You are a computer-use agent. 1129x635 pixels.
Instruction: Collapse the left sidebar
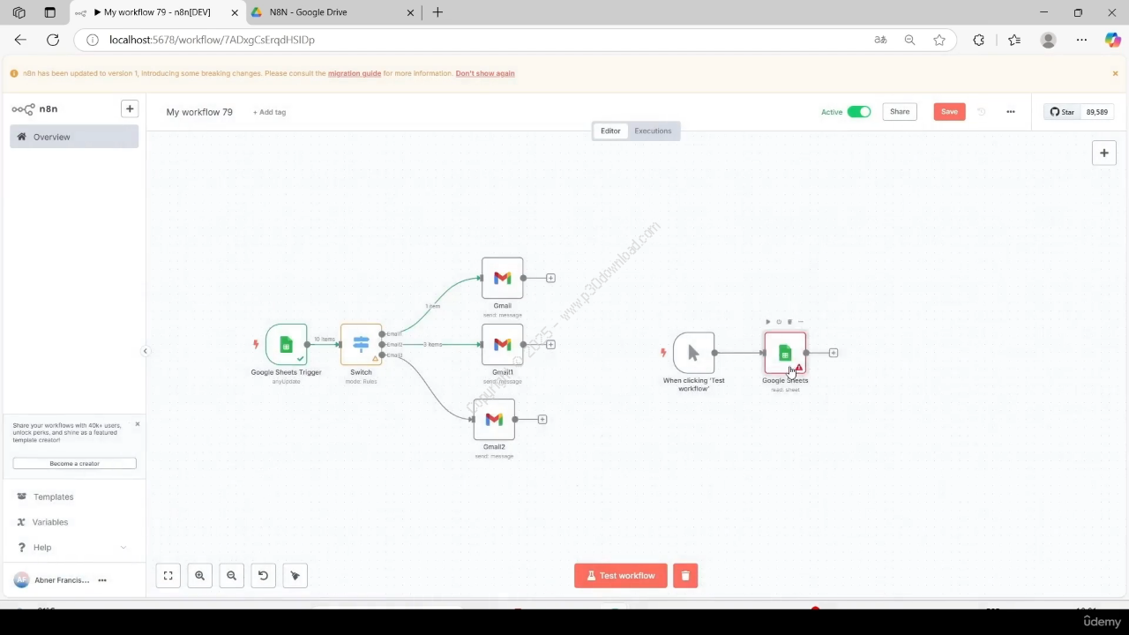[146, 351]
